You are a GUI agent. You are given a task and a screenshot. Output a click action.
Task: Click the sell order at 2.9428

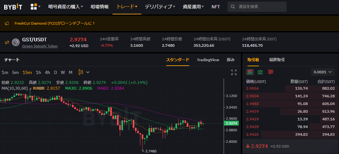[290, 127]
